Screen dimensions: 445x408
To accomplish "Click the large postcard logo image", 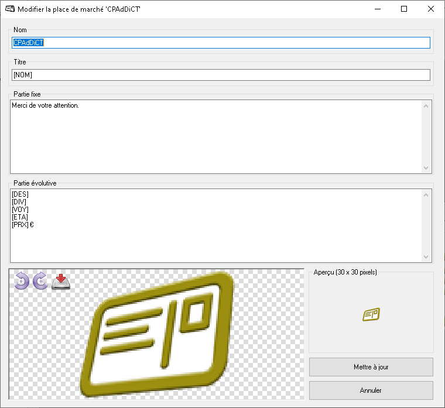I will [158, 337].
